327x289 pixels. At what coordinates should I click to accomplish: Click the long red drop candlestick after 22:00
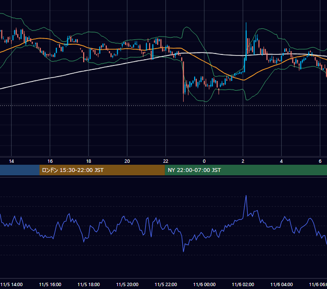(x=184, y=81)
